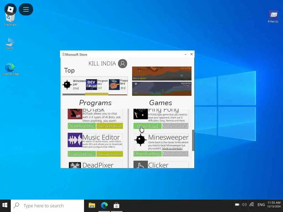This screenshot has width=283, height=212.
Task: Click Not installed label for Minesweeper
Action: (175, 153)
